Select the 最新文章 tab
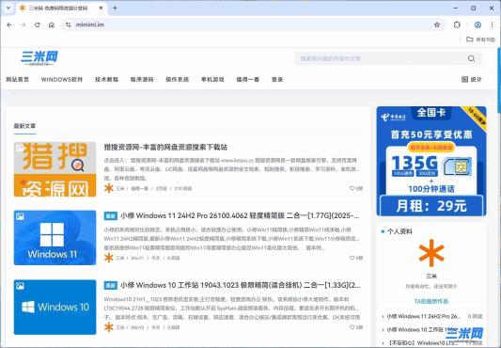Screen dimensions: 501x348 (x=24, y=126)
